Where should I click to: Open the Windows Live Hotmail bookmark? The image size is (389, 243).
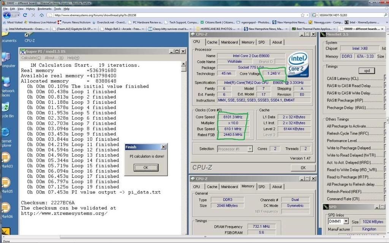click(40, 22)
